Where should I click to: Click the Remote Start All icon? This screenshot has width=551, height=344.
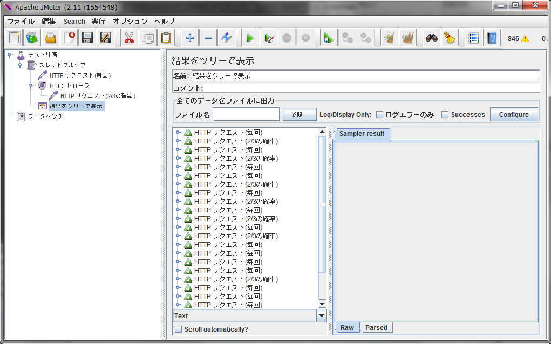click(x=329, y=38)
